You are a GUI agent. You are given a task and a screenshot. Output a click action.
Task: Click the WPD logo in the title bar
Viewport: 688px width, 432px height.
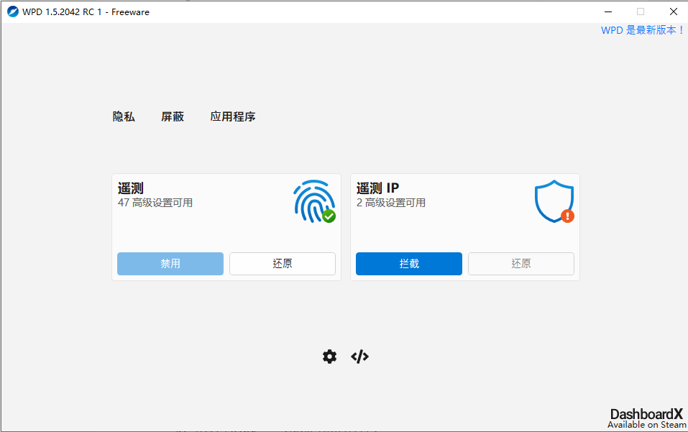pyautogui.click(x=12, y=12)
